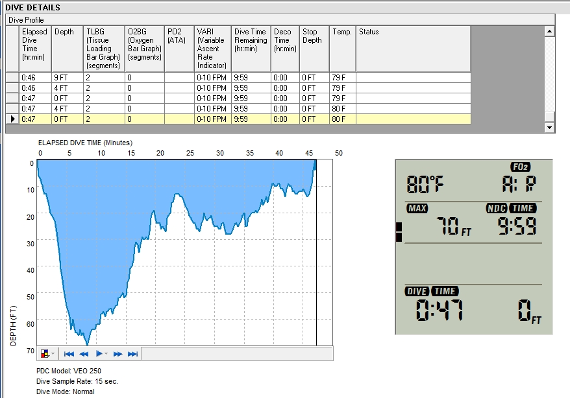Click the FO2 badge on the LCD display
570x398 pixels.
tap(521, 167)
